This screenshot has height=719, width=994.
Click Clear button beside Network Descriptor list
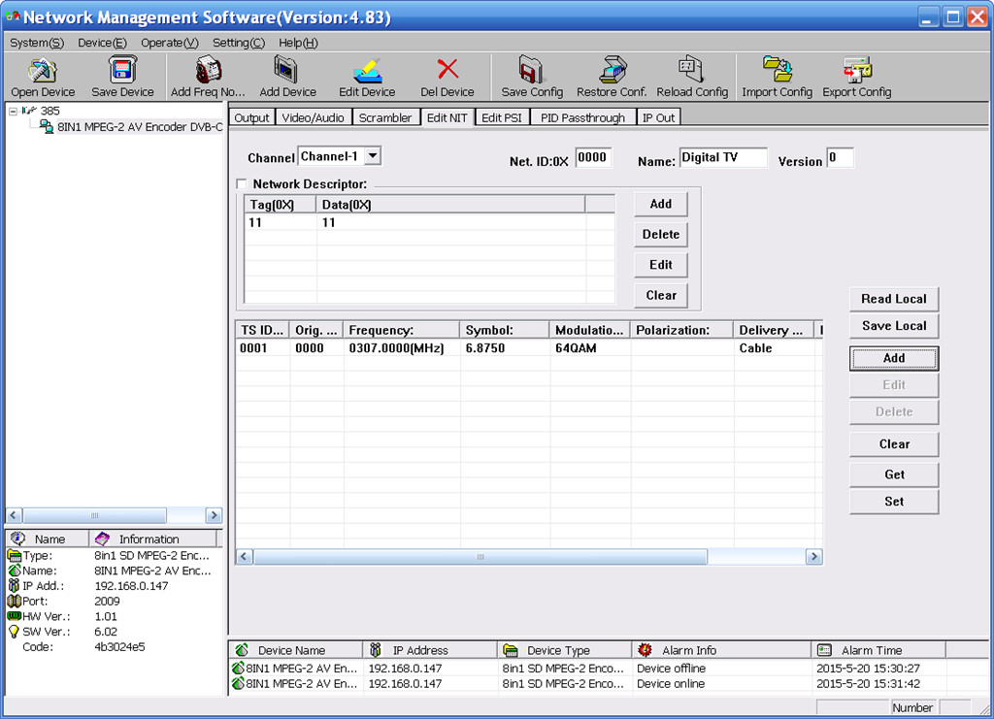click(x=660, y=295)
